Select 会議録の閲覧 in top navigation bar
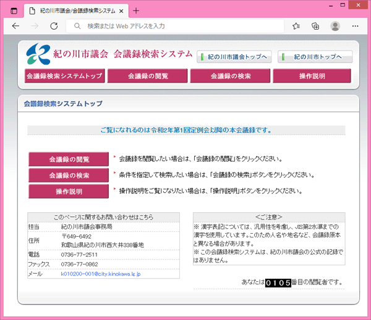Screen dimensions: 371x320 (x=147, y=76)
